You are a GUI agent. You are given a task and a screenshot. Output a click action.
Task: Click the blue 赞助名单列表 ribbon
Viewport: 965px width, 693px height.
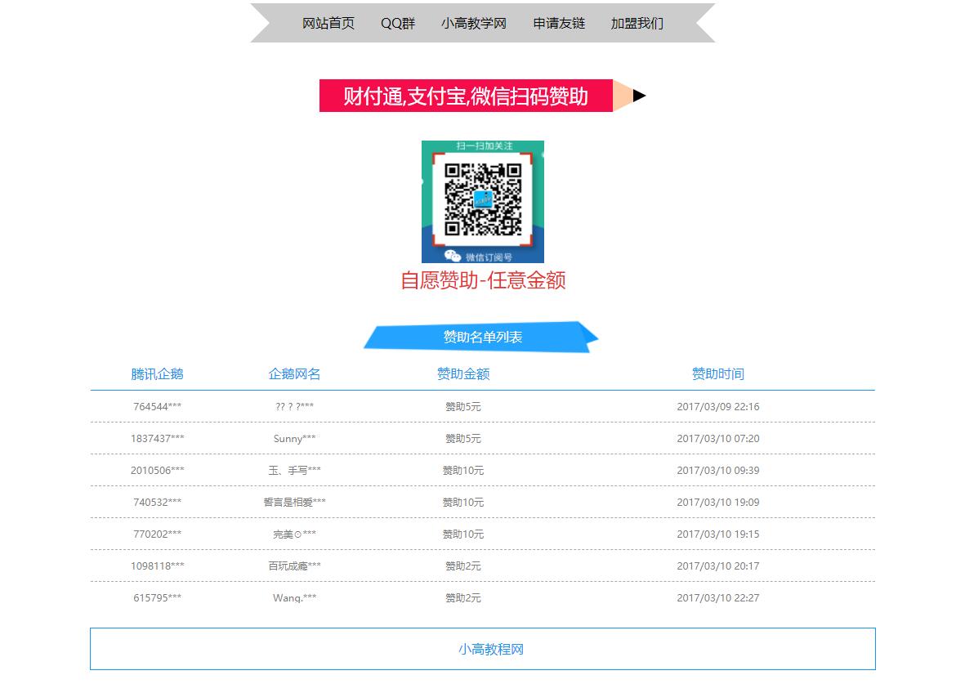(482, 338)
